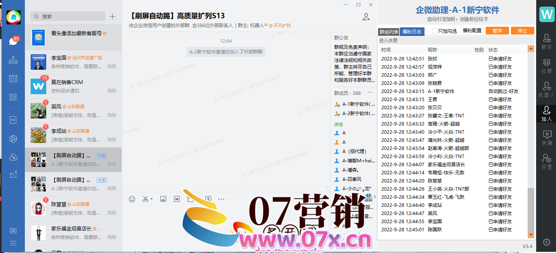Open the hamburger menu at sidebar bottom
The height and width of the screenshot is (253, 556).
click(13, 243)
